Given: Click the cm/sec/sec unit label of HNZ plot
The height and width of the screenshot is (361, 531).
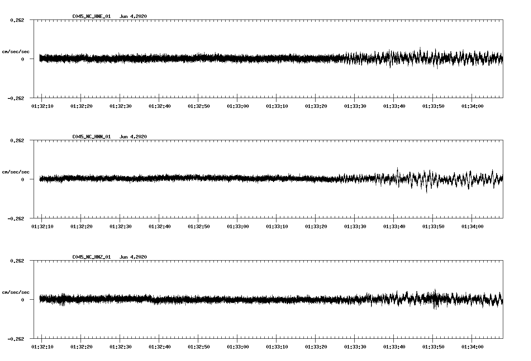Looking at the screenshot, I should pyautogui.click(x=16, y=292).
